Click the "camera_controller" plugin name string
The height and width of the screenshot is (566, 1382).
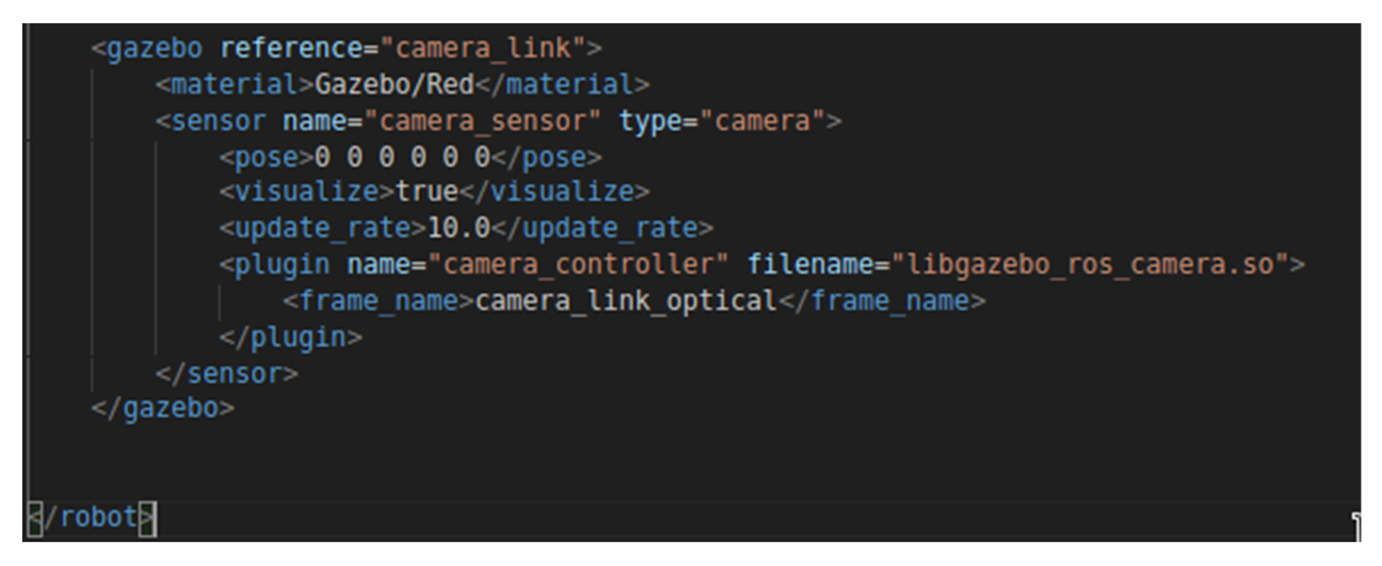point(578,264)
